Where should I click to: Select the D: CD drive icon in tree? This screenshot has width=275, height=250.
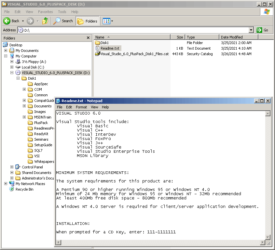pyautogui.click(x=18, y=73)
